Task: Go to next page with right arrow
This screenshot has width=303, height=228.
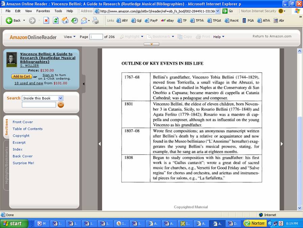Action: click(x=282, y=144)
